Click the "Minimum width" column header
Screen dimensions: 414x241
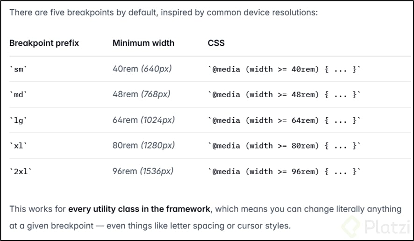click(143, 43)
